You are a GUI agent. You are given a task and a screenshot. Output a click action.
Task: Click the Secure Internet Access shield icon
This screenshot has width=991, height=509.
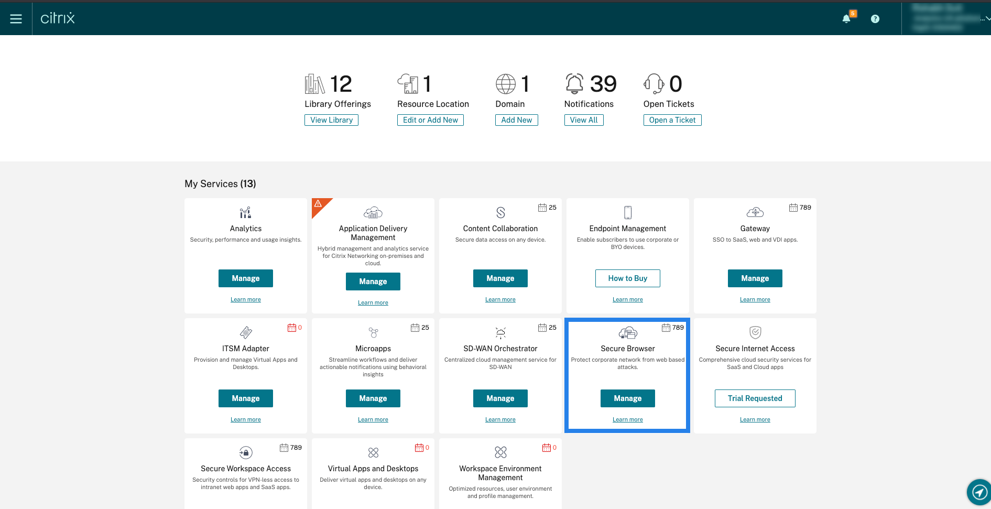pos(755,332)
